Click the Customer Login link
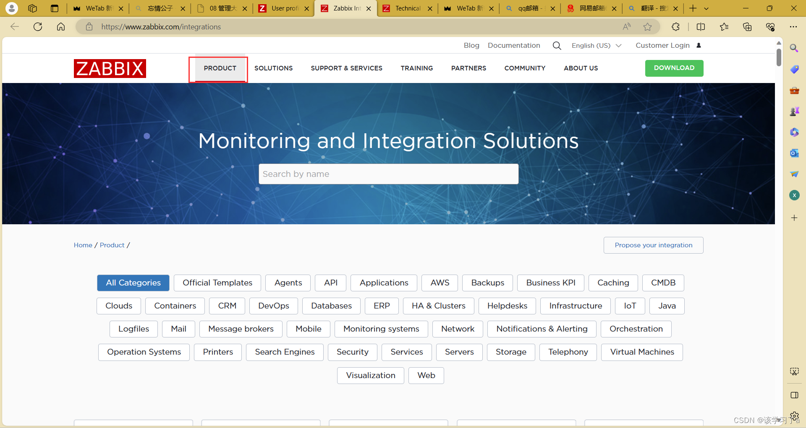Viewport: 806px width, 428px height. coord(662,45)
